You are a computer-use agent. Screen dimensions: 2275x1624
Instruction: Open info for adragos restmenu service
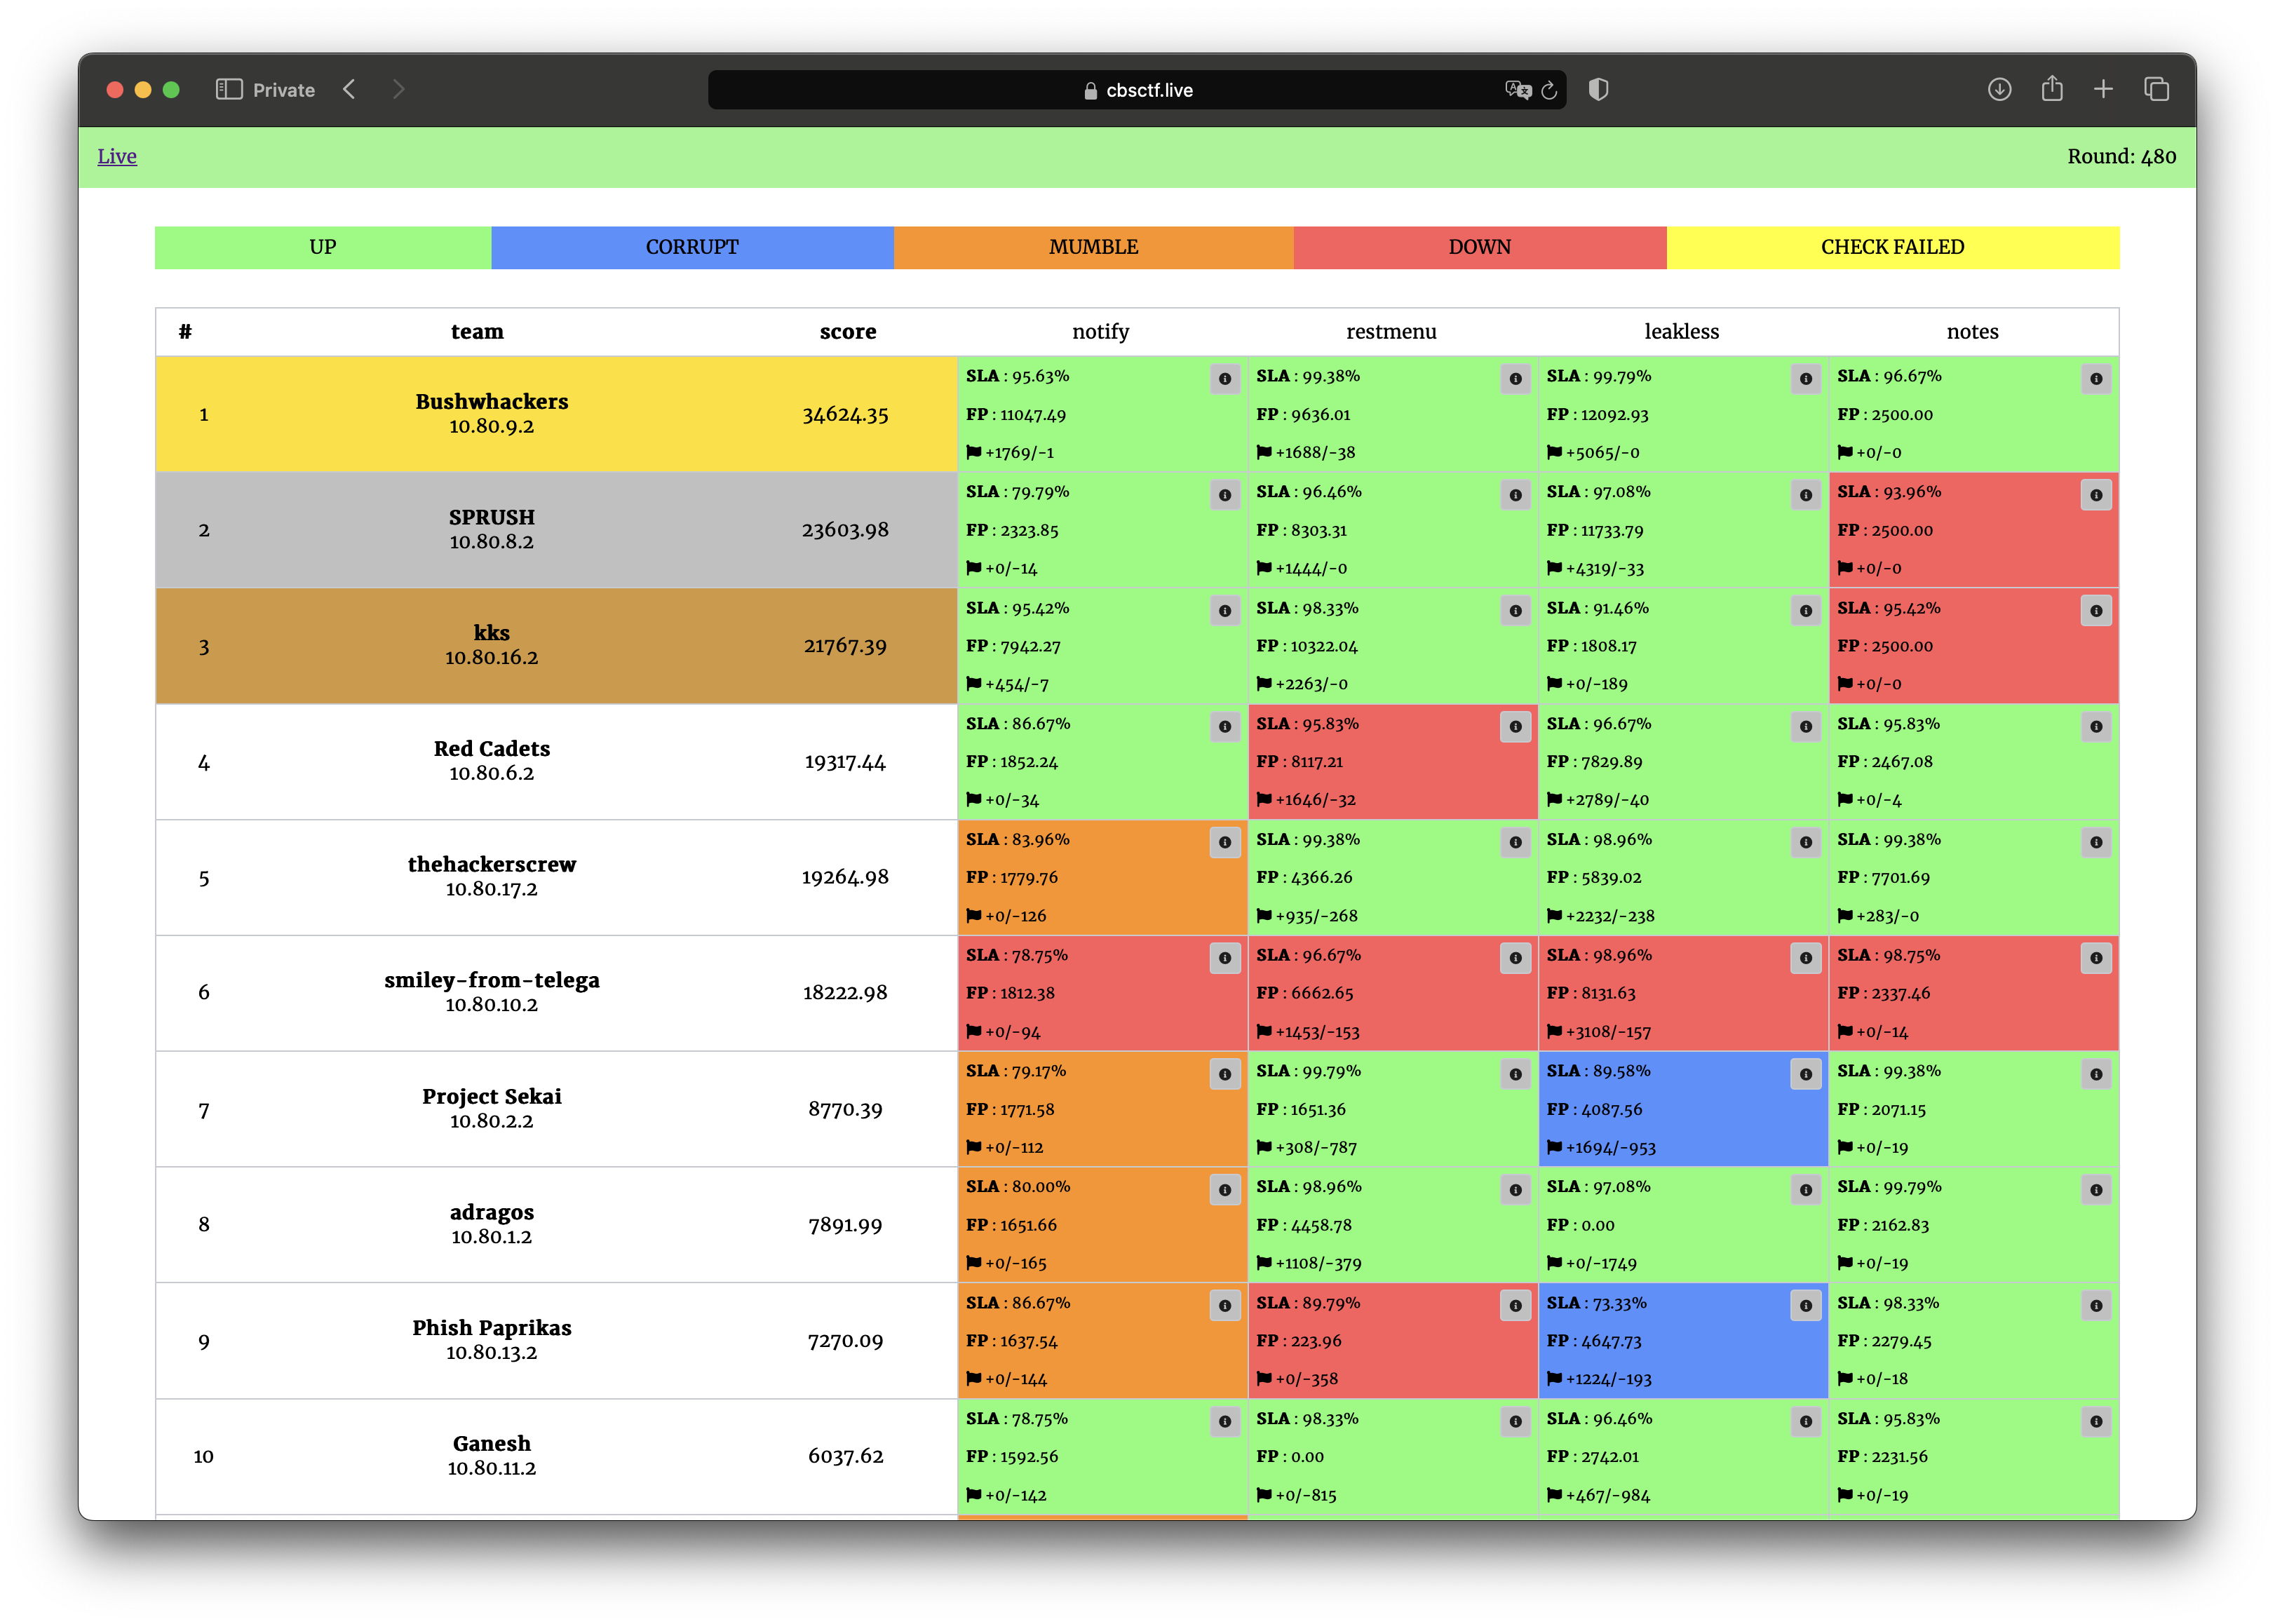pyautogui.click(x=1516, y=1190)
